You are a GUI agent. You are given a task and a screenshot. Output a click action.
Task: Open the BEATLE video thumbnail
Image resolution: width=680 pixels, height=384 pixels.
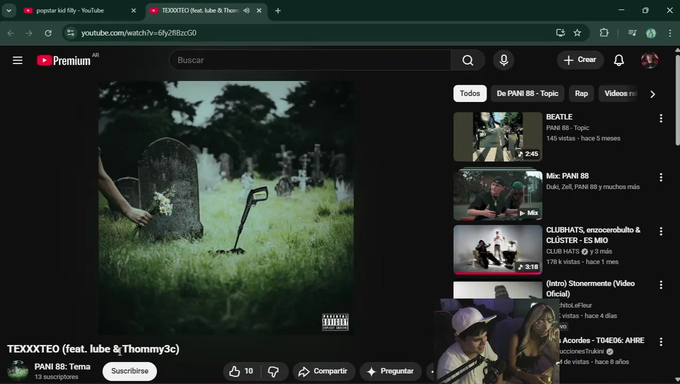(x=498, y=137)
